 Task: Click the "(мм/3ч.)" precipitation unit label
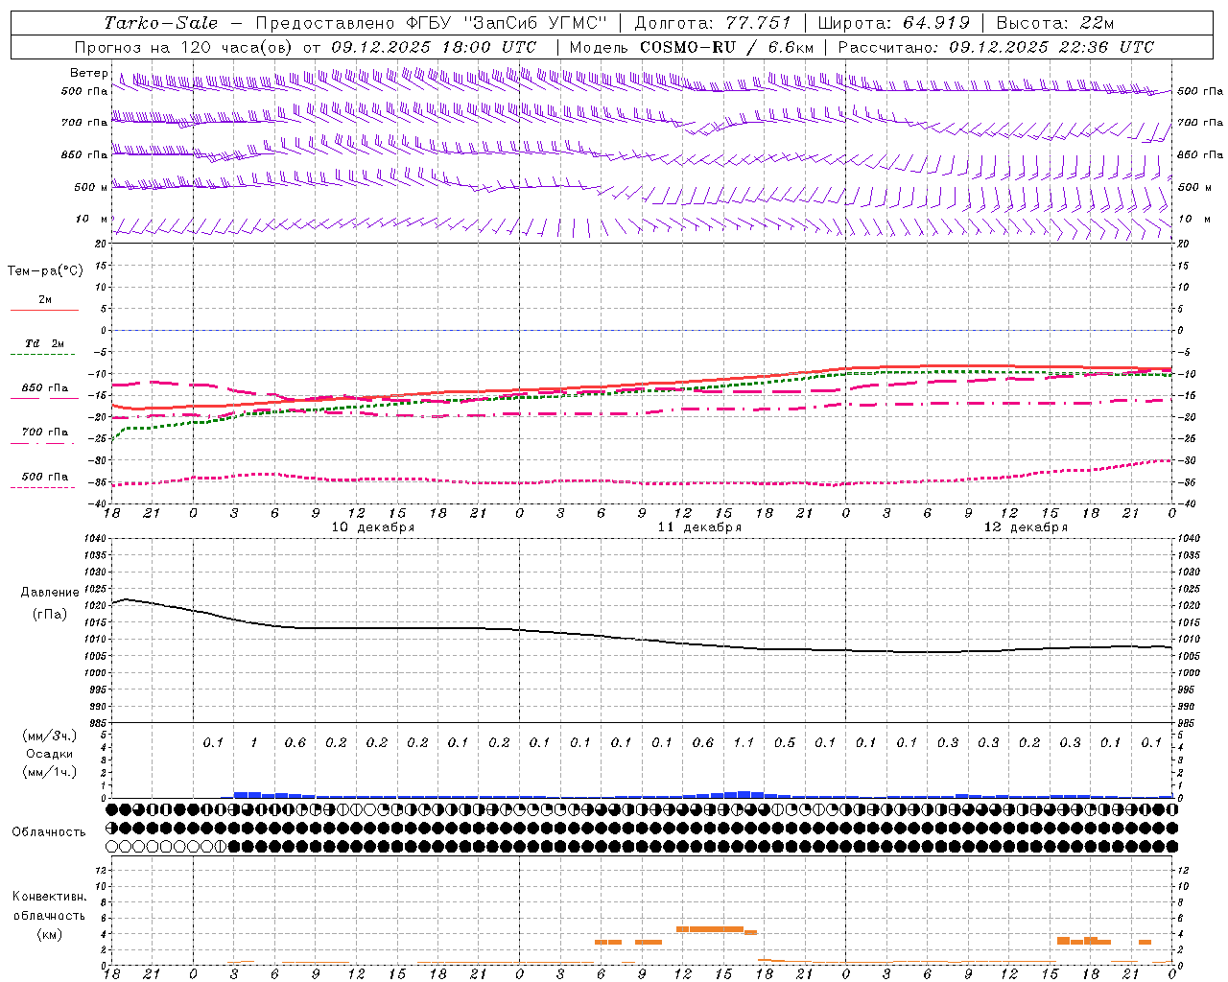pyautogui.click(x=50, y=736)
